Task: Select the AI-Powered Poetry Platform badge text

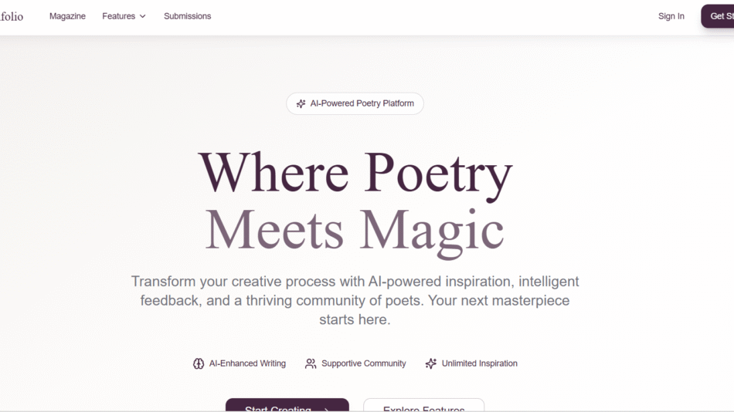Action: click(362, 104)
